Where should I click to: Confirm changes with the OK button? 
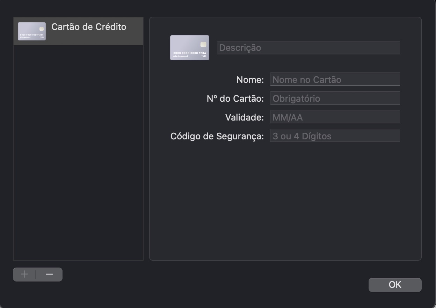pyautogui.click(x=395, y=285)
